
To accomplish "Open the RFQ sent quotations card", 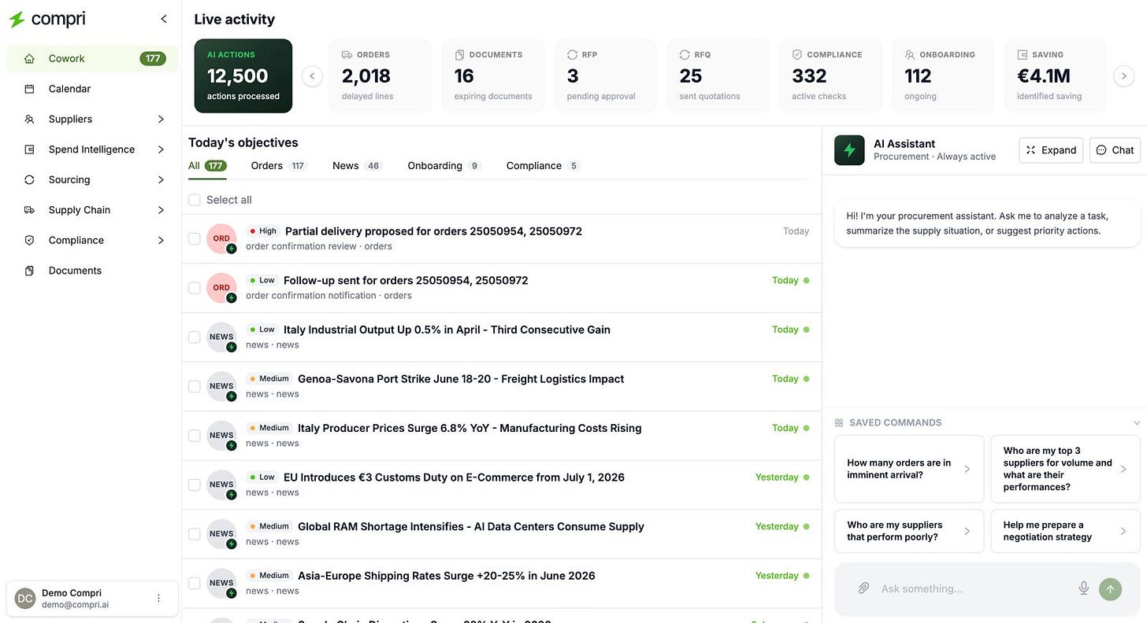I will coord(718,76).
